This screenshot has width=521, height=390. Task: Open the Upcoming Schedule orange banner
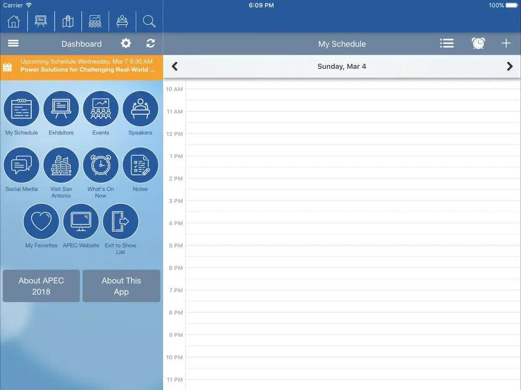click(x=82, y=67)
